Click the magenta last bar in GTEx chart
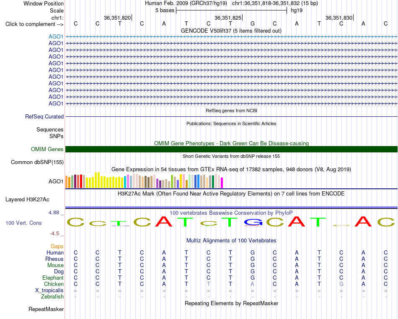This screenshot has width=398, height=319. pos(222,183)
